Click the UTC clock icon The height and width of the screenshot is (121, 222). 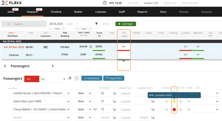pos(105,3)
